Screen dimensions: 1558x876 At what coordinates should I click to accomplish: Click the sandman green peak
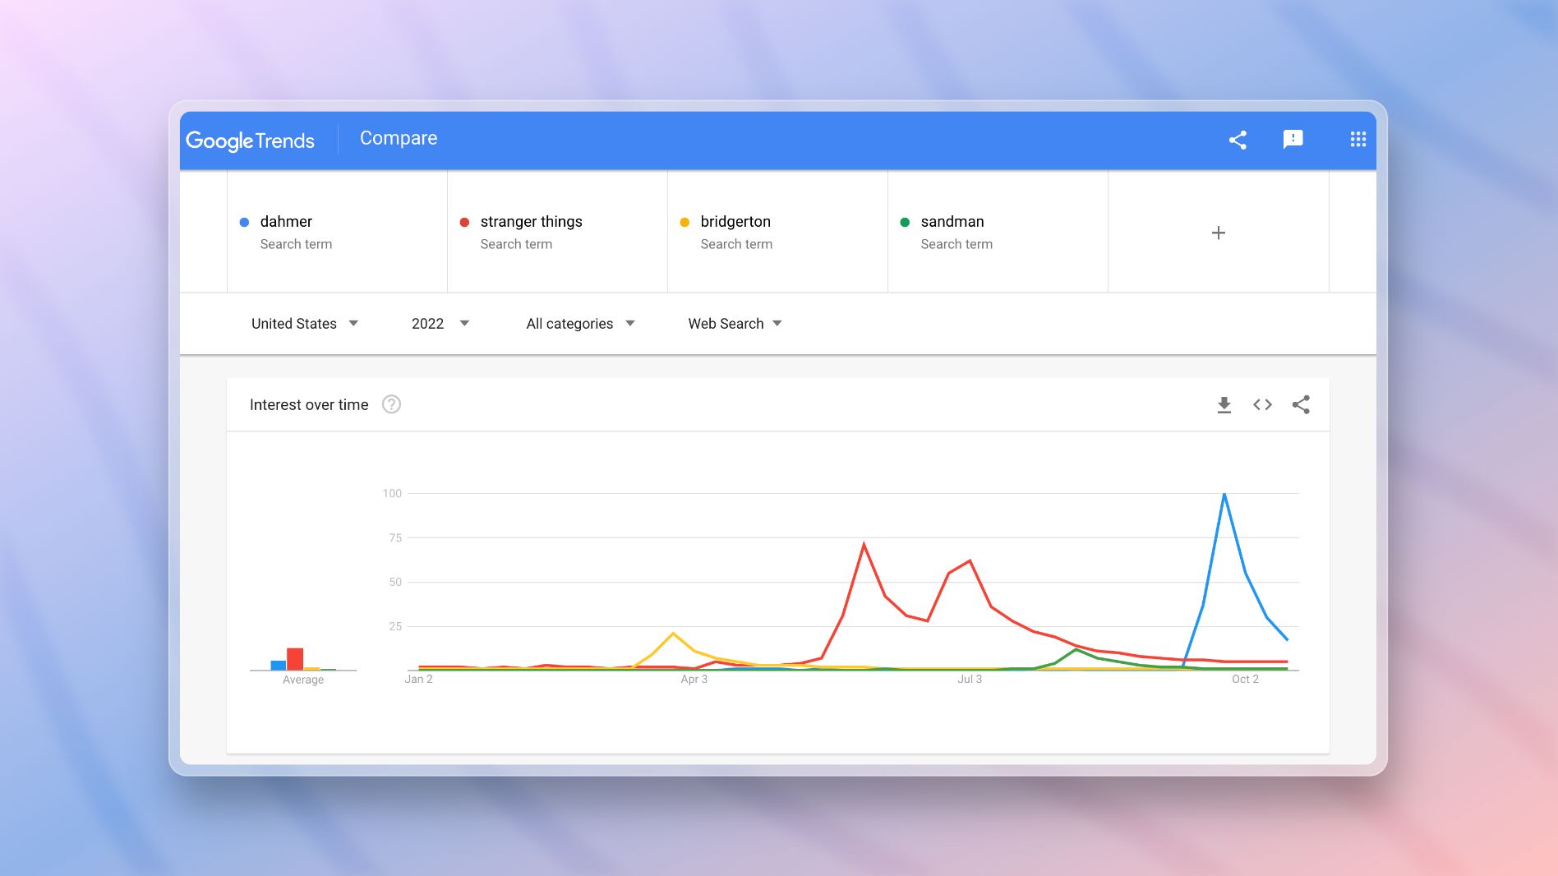[1076, 649]
